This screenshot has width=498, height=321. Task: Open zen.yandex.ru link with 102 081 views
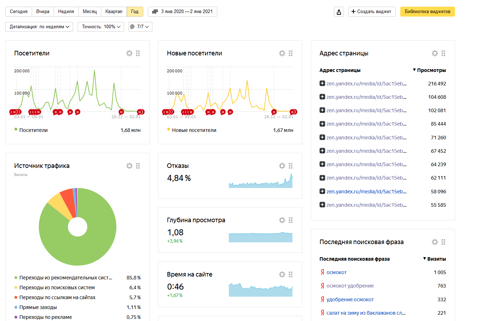[366, 110]
